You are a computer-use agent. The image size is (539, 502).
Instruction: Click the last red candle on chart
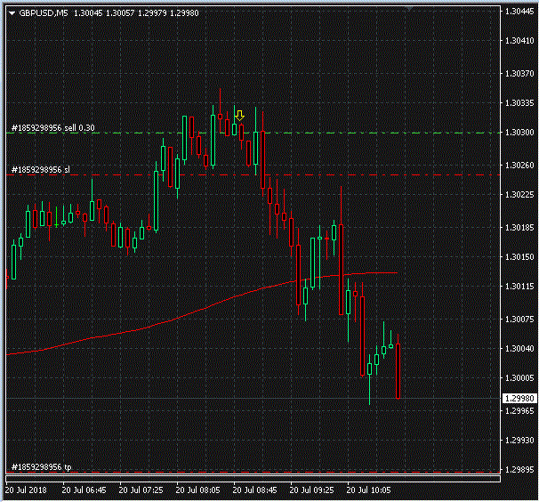pyautogui.click(x=398, y=369)
